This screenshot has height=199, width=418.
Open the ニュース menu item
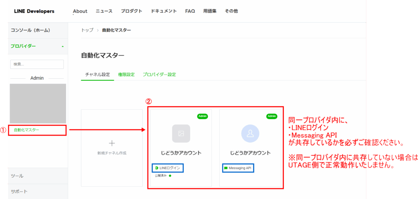(104, 11)
